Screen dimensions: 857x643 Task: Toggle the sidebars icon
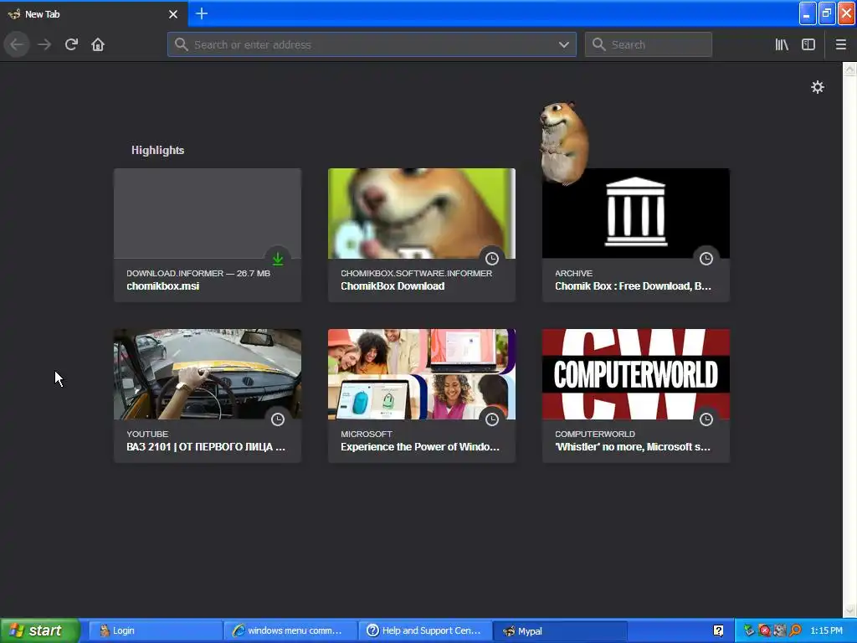(x=808, y=45)
